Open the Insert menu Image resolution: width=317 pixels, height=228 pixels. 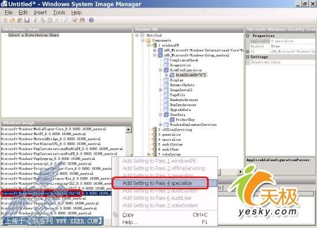(x=40, y=13)
